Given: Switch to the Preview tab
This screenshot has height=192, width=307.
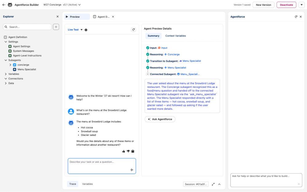Looking at the screenshot, I should tap(77, 17).
